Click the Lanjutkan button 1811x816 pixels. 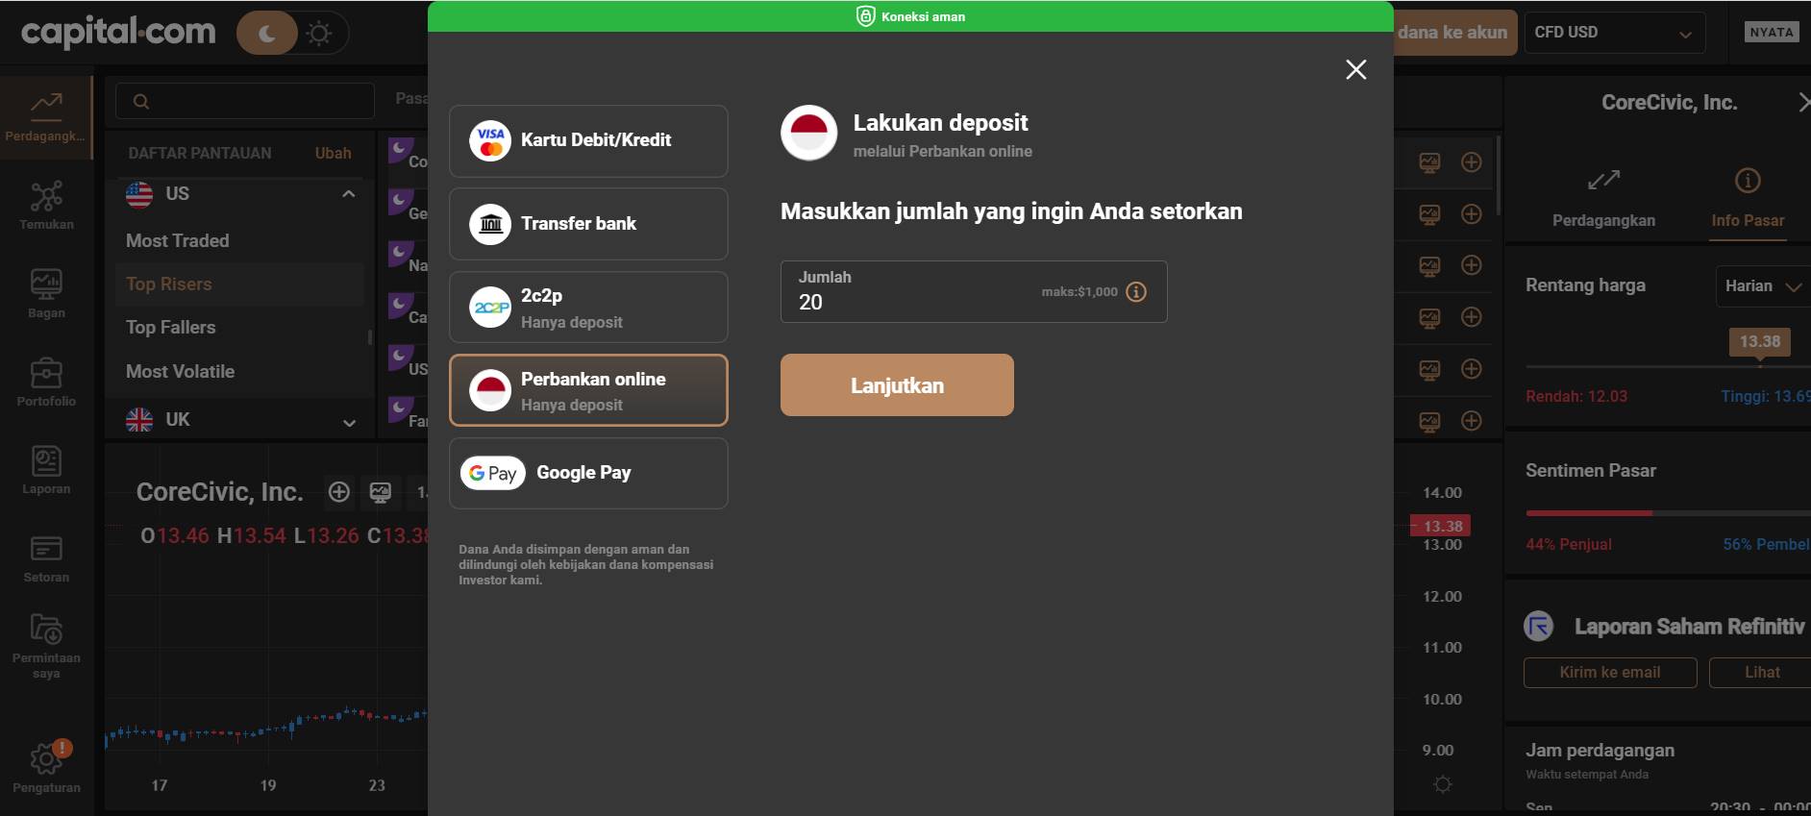pos(897,385)
